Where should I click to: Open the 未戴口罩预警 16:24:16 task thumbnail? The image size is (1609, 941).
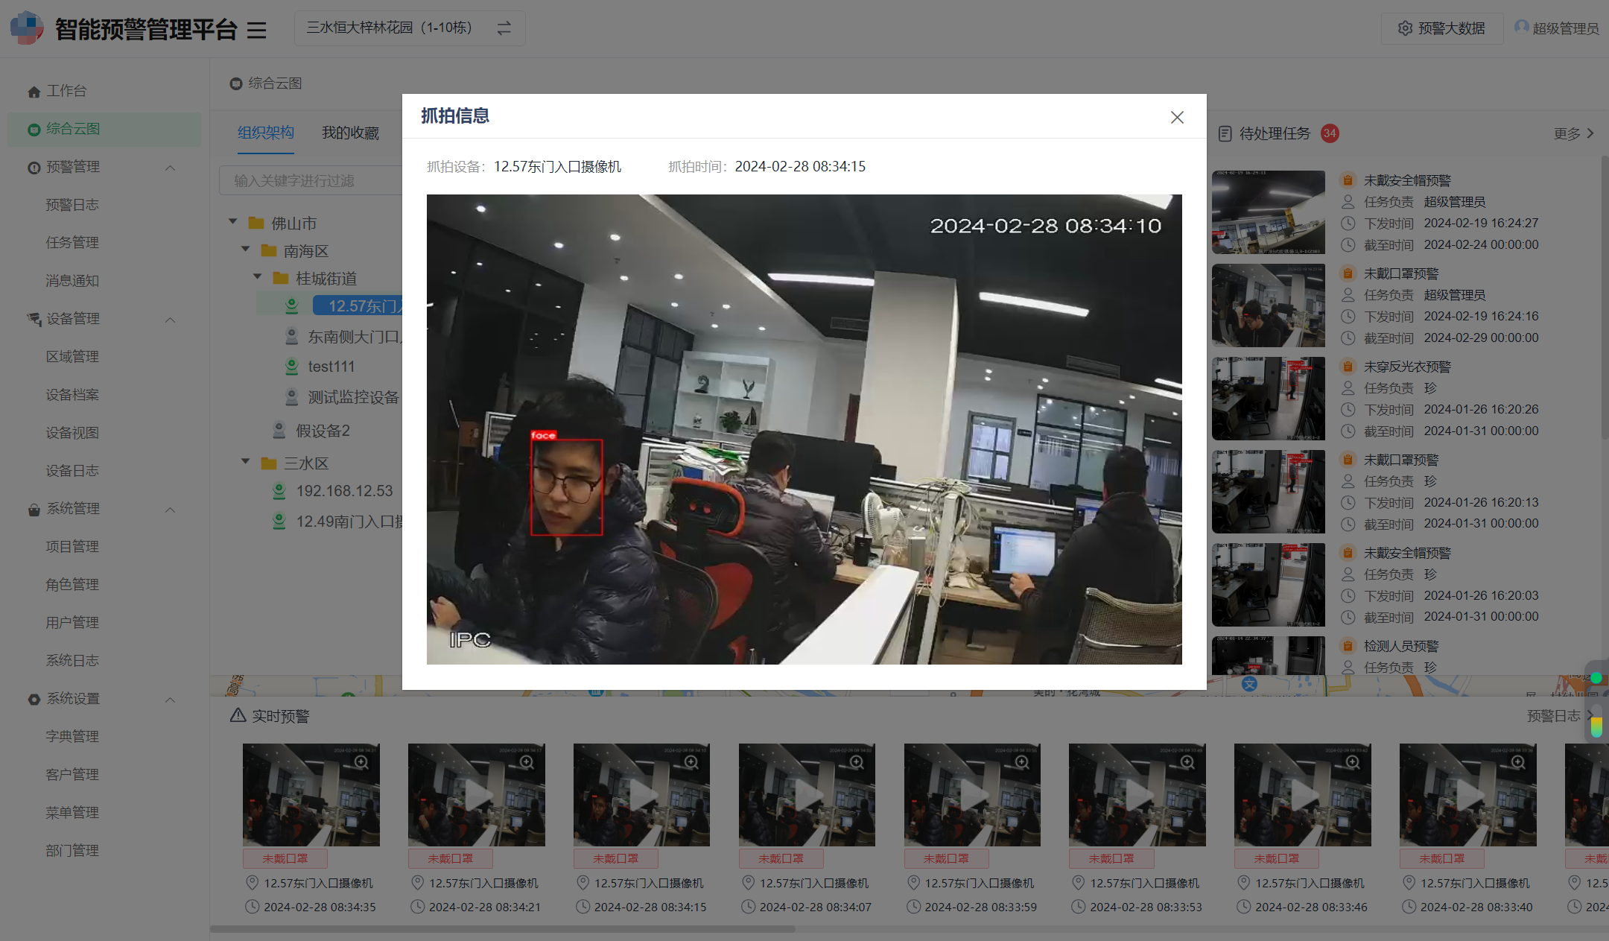1269,305
